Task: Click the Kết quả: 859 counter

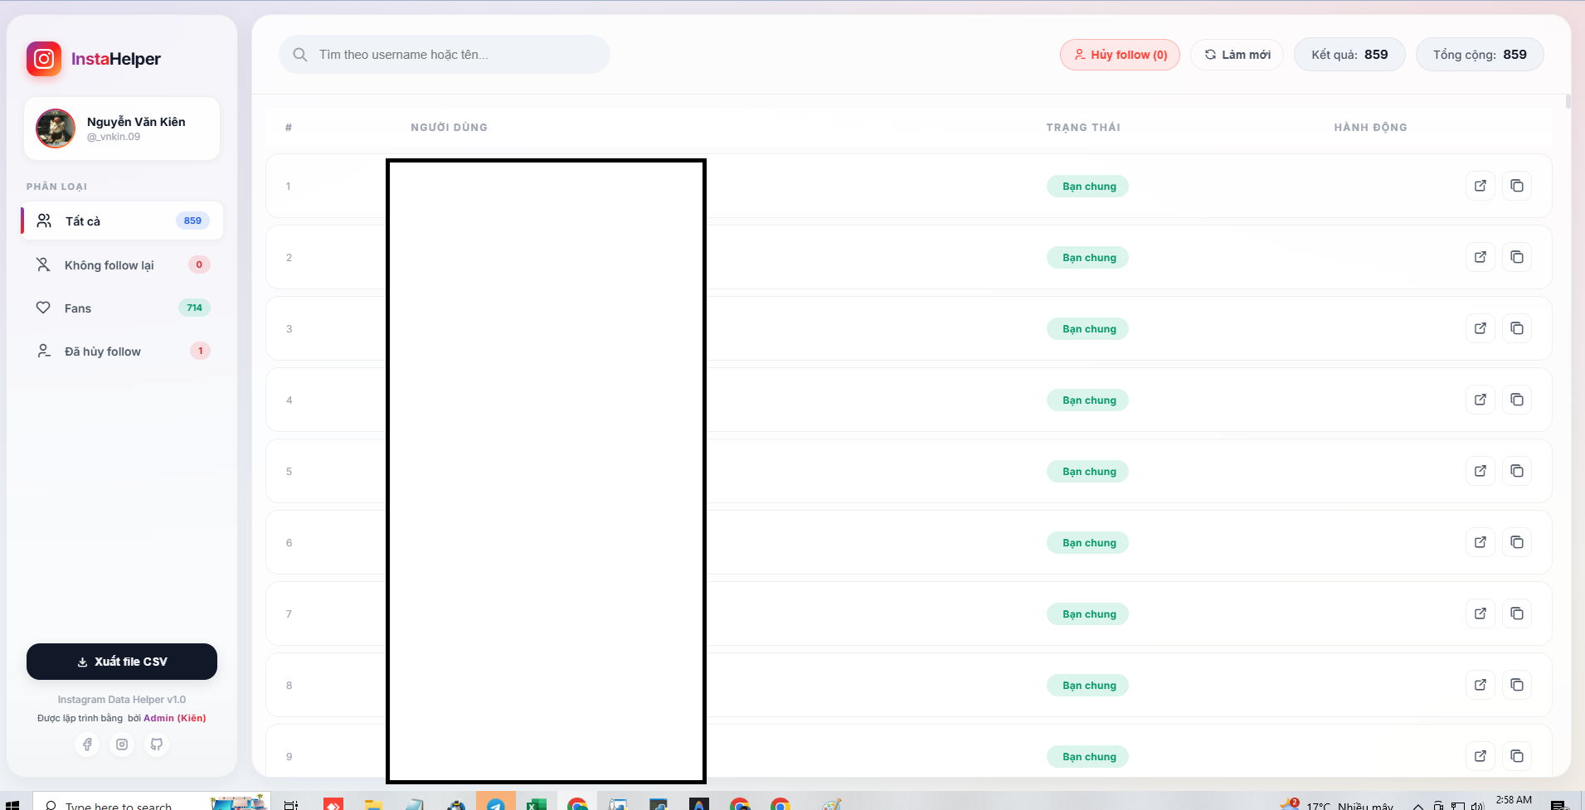Action: point(1349,55)
